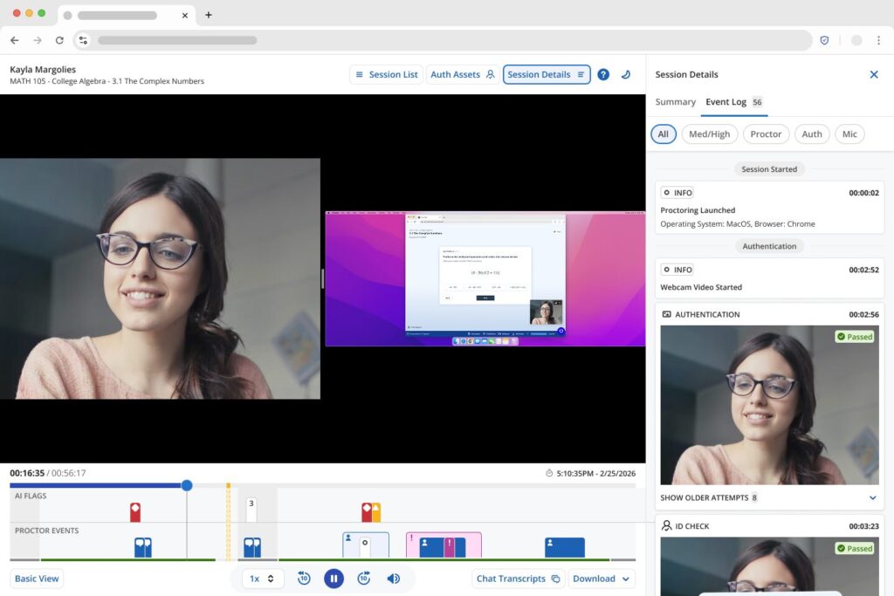Click the playback position slider handle
This screenshot has width=894, height=596.
(x=187, y=485)
